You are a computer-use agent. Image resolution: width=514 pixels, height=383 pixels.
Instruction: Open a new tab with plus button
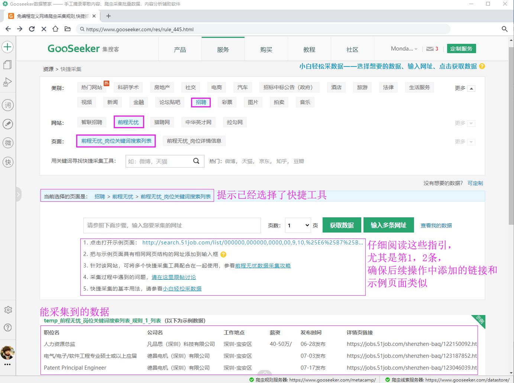[x=109, y=16]
